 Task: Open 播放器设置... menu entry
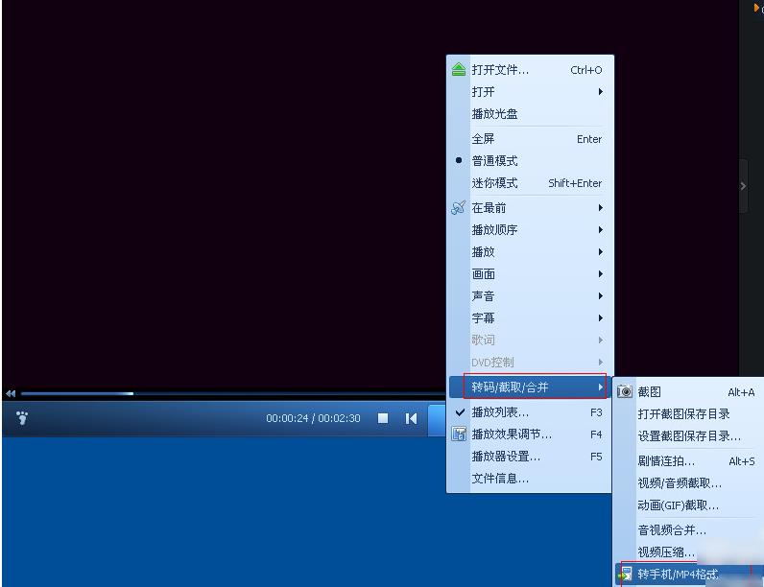point(530,457)
